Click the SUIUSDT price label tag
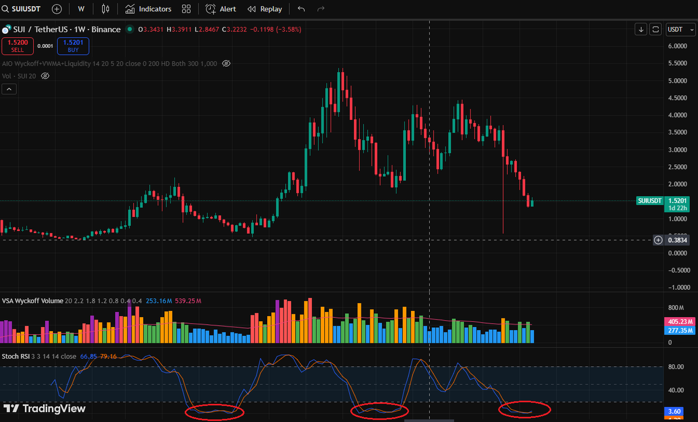This screenshot has height=422, width=698. 650,201
